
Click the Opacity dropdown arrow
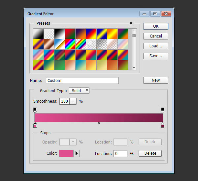tap(73, 142)
